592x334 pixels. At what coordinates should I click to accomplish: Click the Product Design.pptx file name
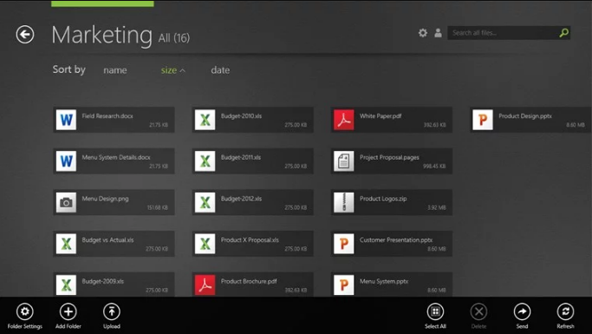click(525, 116)
